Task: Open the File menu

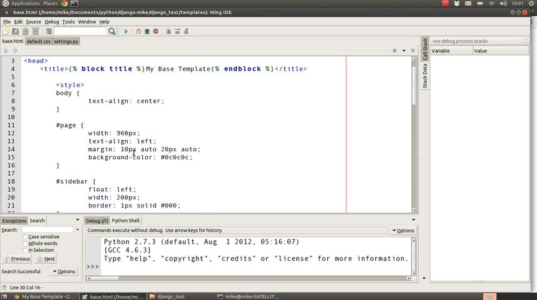Action: (x=6, y=21)
